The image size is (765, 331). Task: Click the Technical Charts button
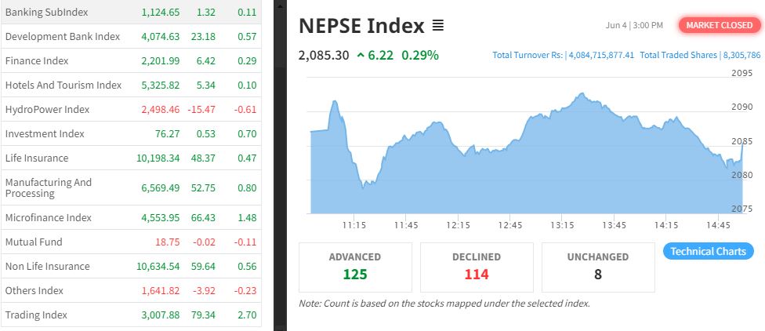click(x=709, y=251)
